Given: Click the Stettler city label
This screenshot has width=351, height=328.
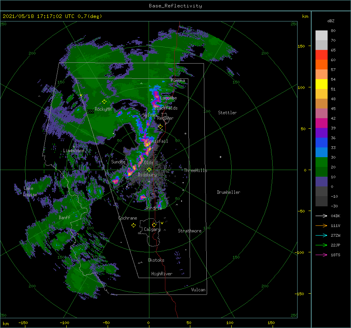Looking at the screenshot, I should [227, 113].
